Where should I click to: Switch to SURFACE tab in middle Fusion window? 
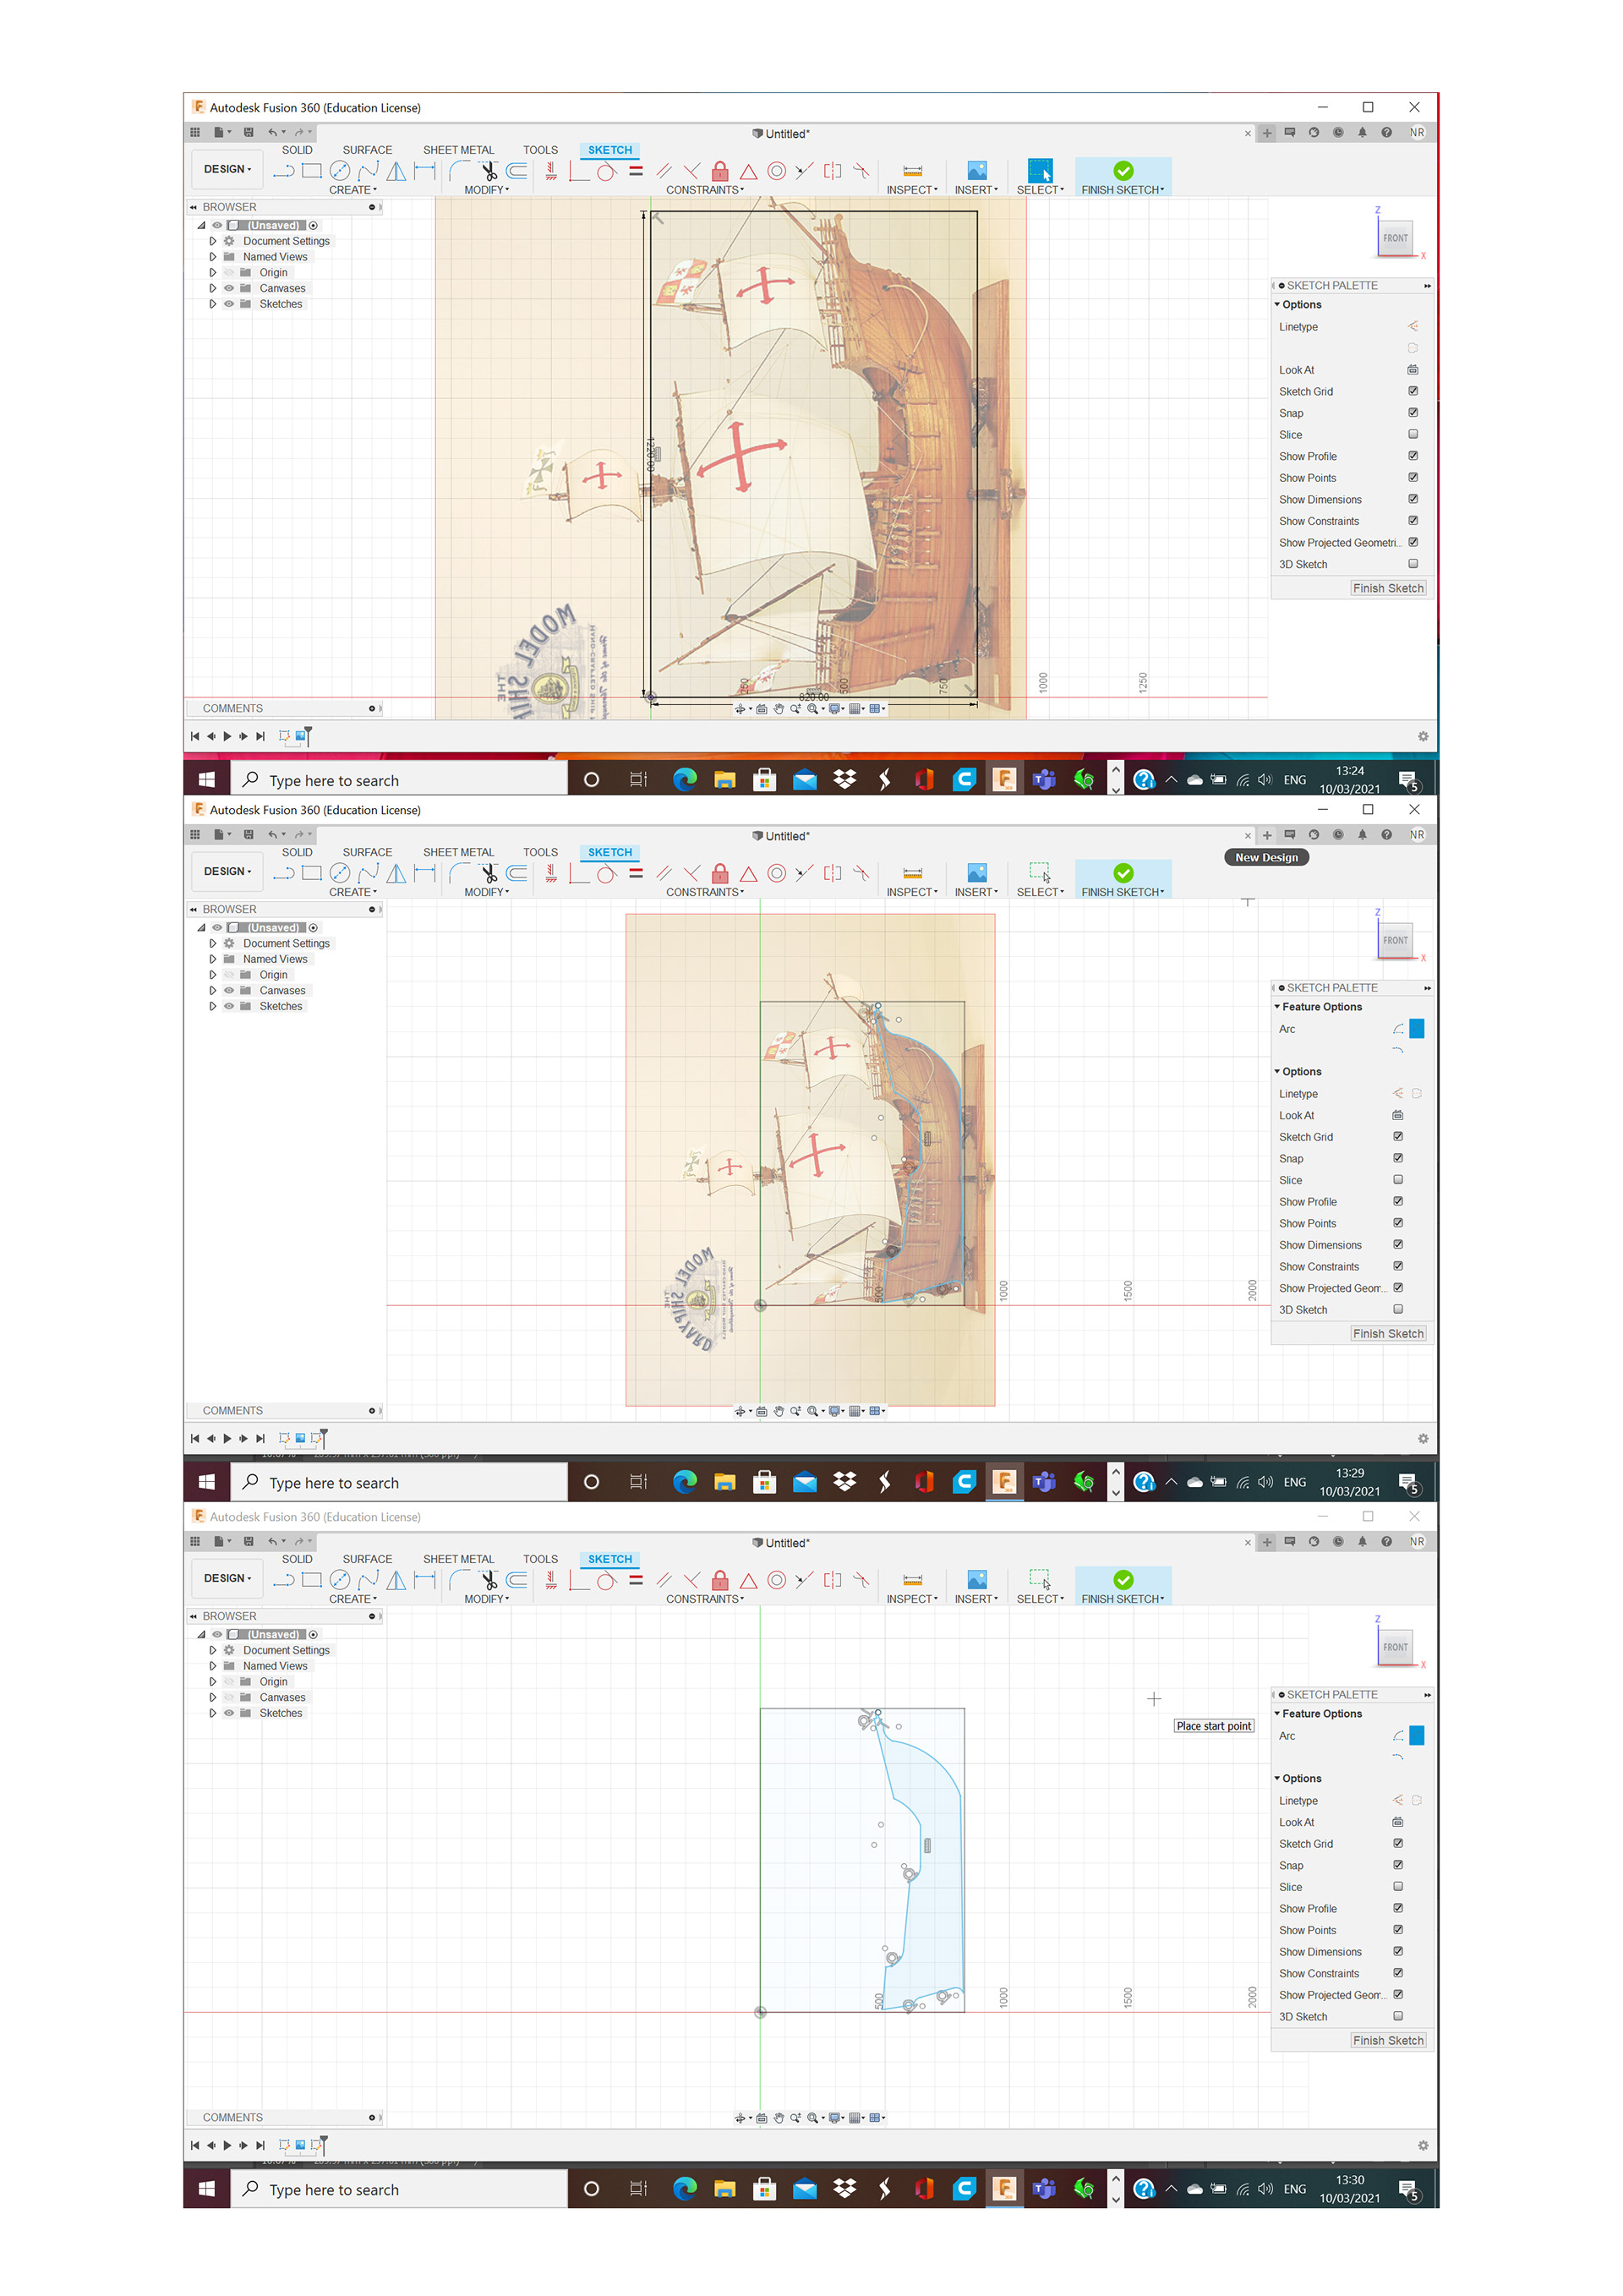pos(367,852)
